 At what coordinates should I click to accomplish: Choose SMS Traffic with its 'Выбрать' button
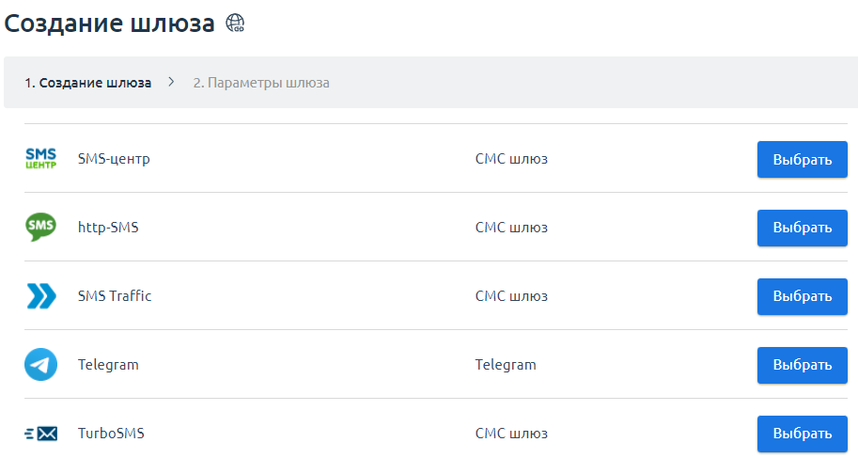(802, 296)
